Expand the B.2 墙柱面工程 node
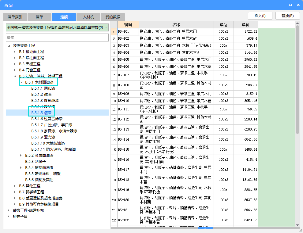Screen dimensions: 303x233 (x=15, y=58)
